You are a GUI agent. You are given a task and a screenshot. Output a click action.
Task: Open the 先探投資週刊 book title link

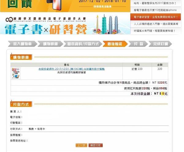coord(71,69)
